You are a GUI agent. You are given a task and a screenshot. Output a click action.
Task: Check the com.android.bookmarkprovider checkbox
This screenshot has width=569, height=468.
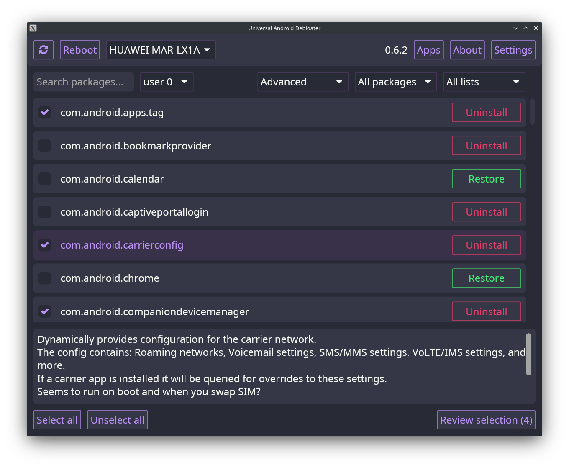coord(45,146)
